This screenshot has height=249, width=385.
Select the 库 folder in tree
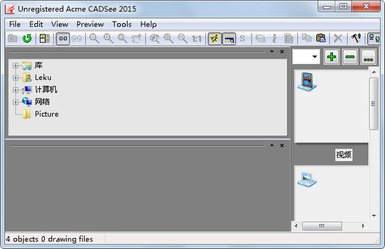[38, 65]
